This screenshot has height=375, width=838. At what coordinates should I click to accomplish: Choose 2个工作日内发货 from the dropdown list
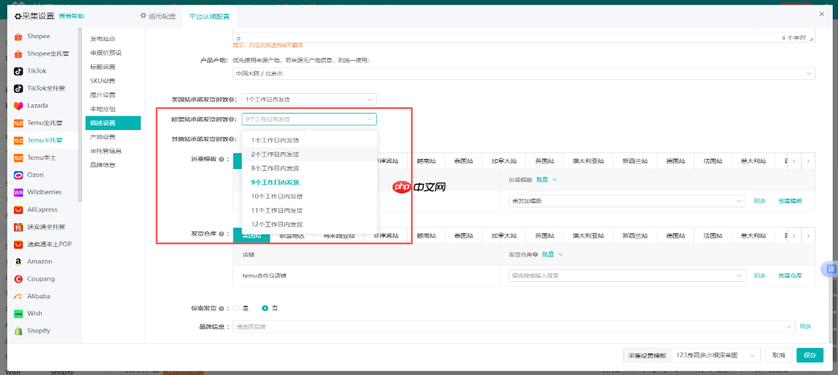275,154
